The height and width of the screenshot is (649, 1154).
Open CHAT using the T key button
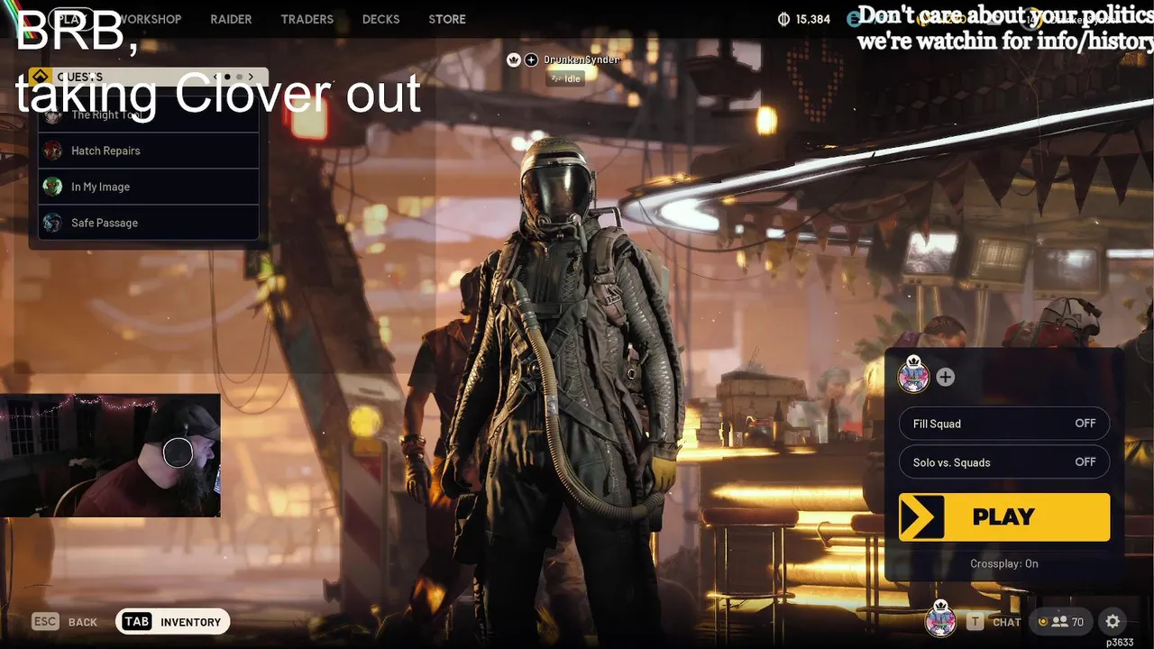point(994,622)
